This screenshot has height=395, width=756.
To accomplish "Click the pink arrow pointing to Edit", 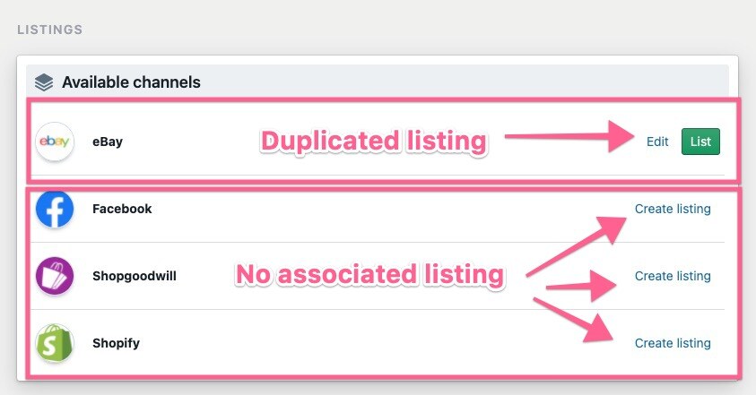I will click(569, 137).
